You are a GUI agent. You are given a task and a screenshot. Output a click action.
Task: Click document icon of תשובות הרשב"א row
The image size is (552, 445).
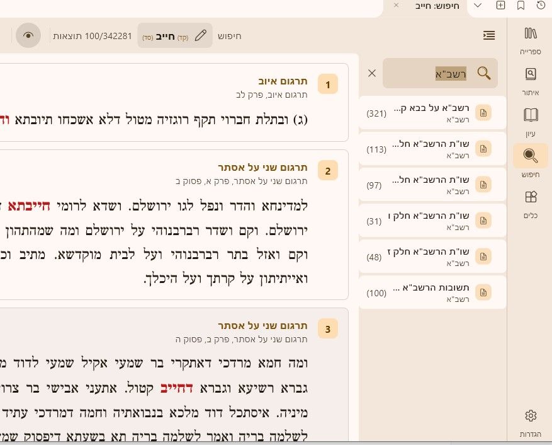point(483,292)
